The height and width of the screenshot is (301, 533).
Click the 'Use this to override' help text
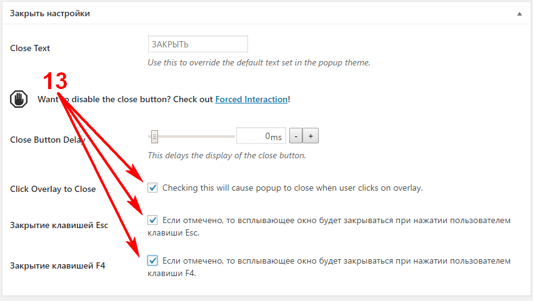259,63
